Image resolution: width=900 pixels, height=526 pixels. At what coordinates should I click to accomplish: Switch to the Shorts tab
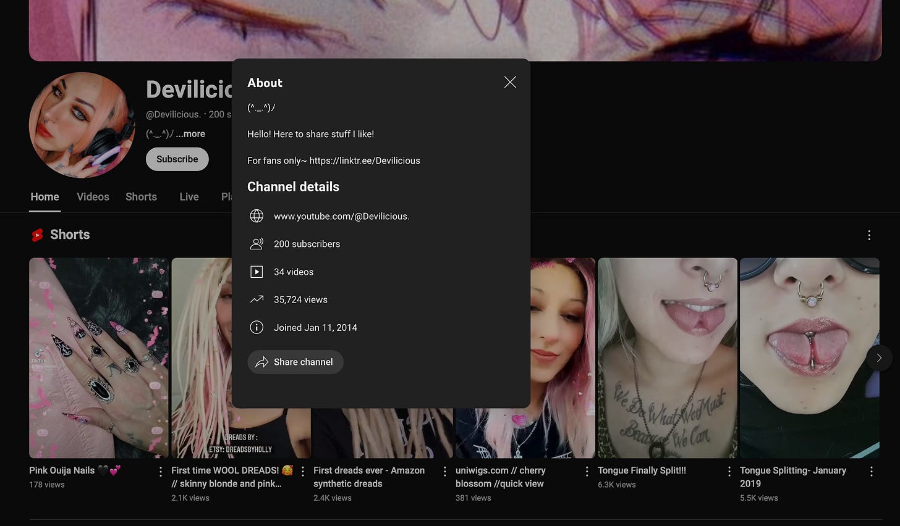141,197
